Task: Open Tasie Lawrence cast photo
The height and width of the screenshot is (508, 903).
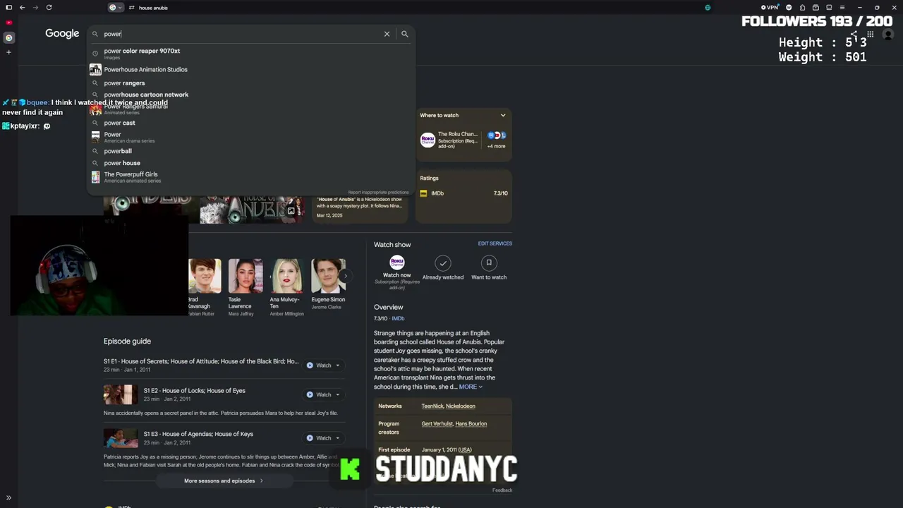Action: tap(246, 276)
